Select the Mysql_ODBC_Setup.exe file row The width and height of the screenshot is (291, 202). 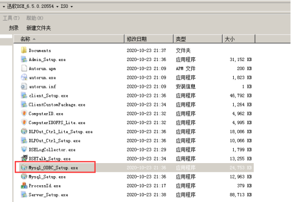click(137, 168)
